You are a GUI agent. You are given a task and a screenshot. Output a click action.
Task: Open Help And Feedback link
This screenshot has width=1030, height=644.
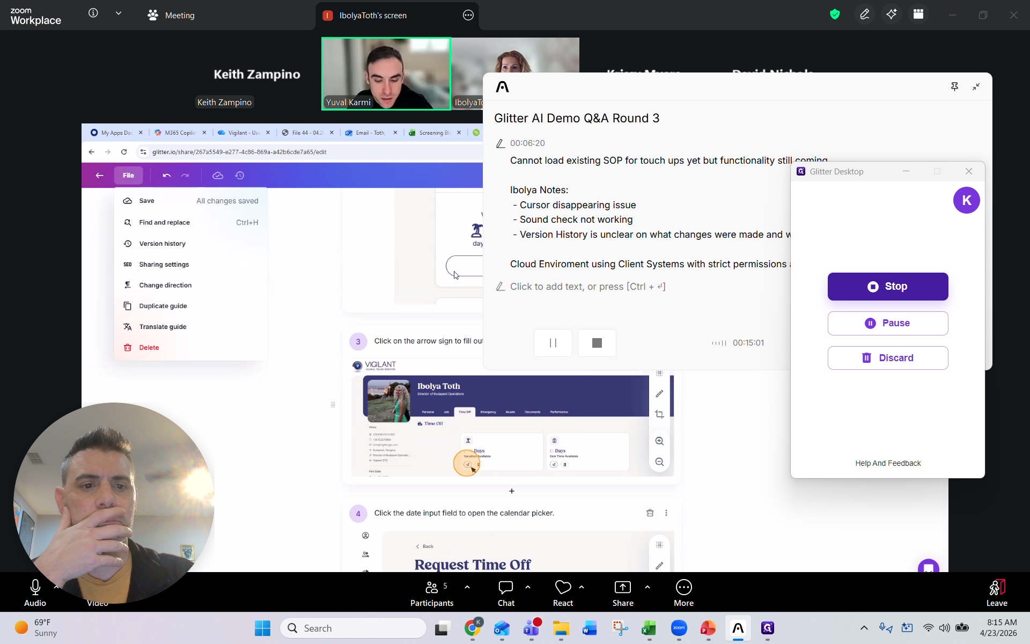888,463
